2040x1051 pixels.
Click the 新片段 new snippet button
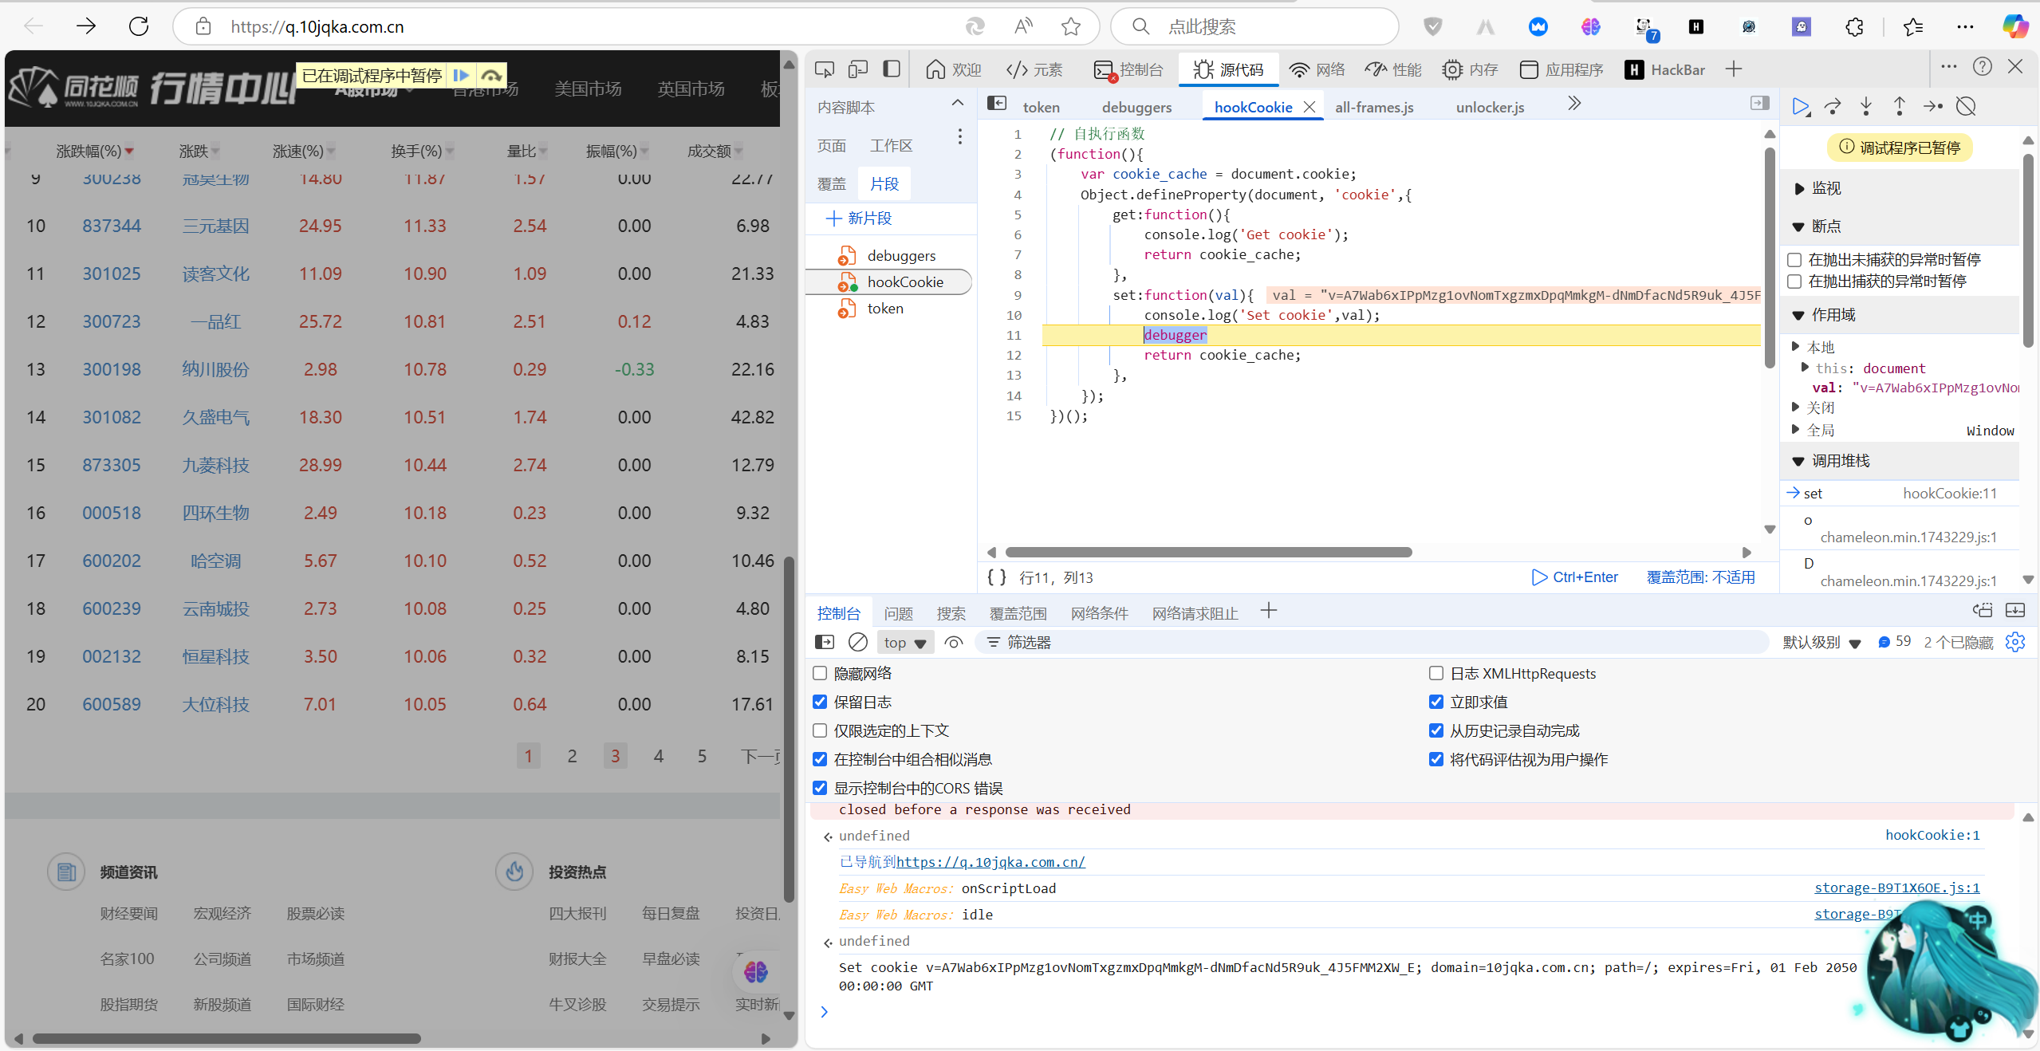[x=860, y=218]
